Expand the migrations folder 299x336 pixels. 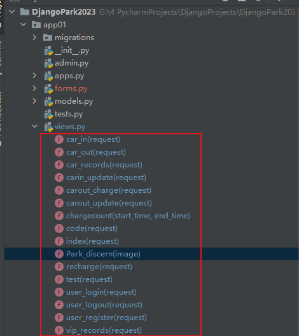pyautogui.click(x=34, y=38)
